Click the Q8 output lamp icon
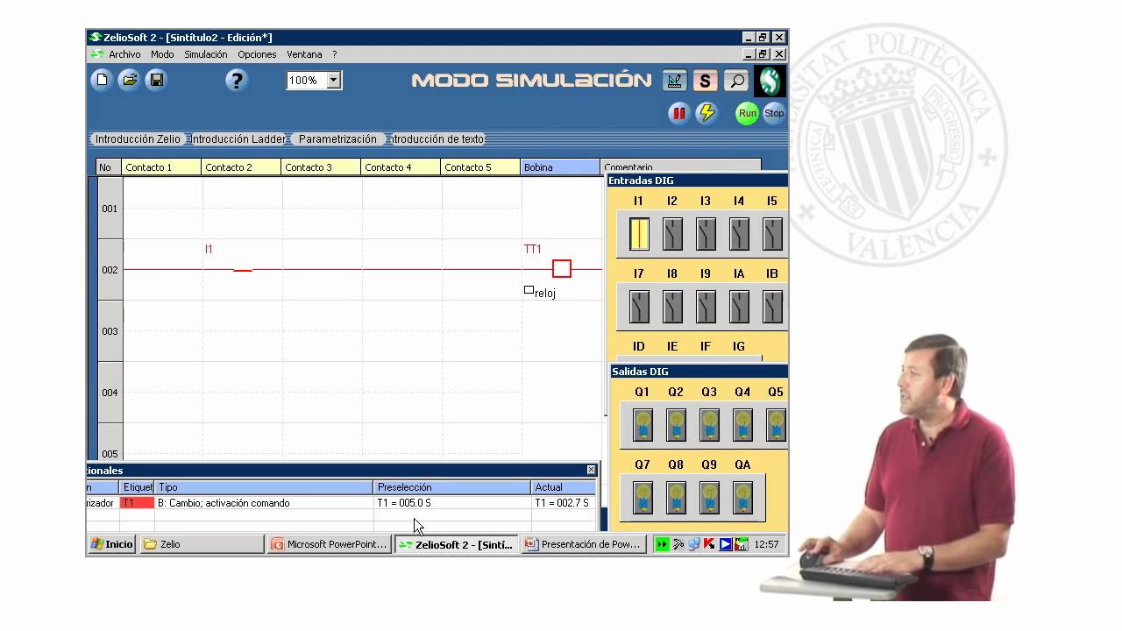Screen dimensions: 1122x631 (x=676, y=498)
